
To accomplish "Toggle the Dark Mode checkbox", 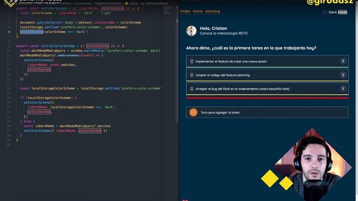I will (324, 12).
